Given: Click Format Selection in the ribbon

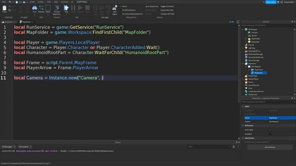Looking at the screenshot, I should click(x=56, y=10).
